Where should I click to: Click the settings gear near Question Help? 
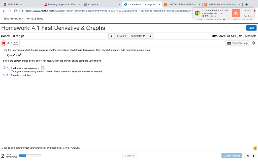click(x=254, y=43)
